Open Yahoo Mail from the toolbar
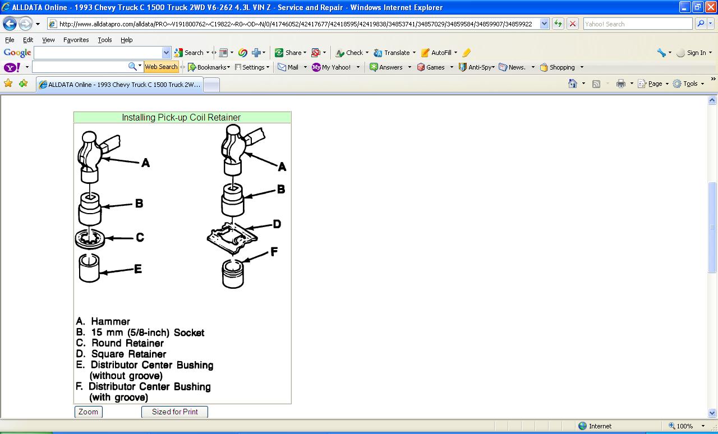Screen dimensions: 718x434 point(288,67)
